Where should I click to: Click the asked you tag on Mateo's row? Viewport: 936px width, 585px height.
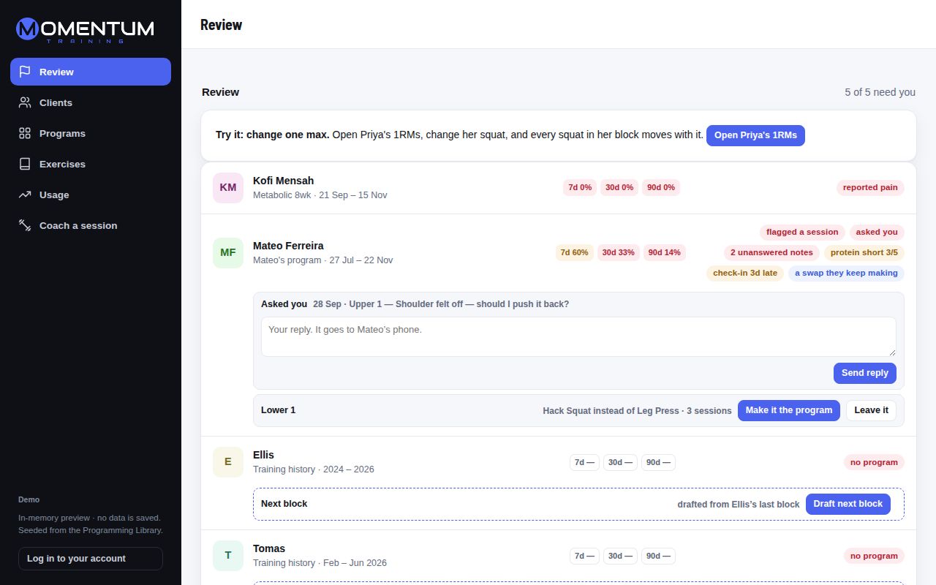point(877,232)
